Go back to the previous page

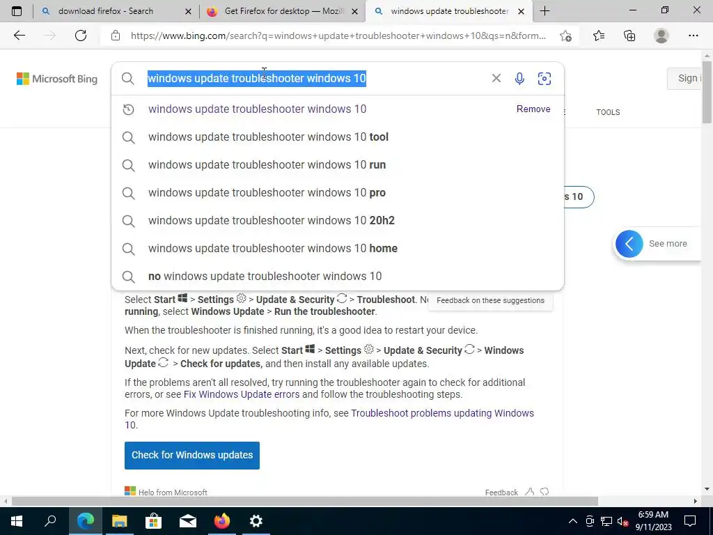click(19, 36)
